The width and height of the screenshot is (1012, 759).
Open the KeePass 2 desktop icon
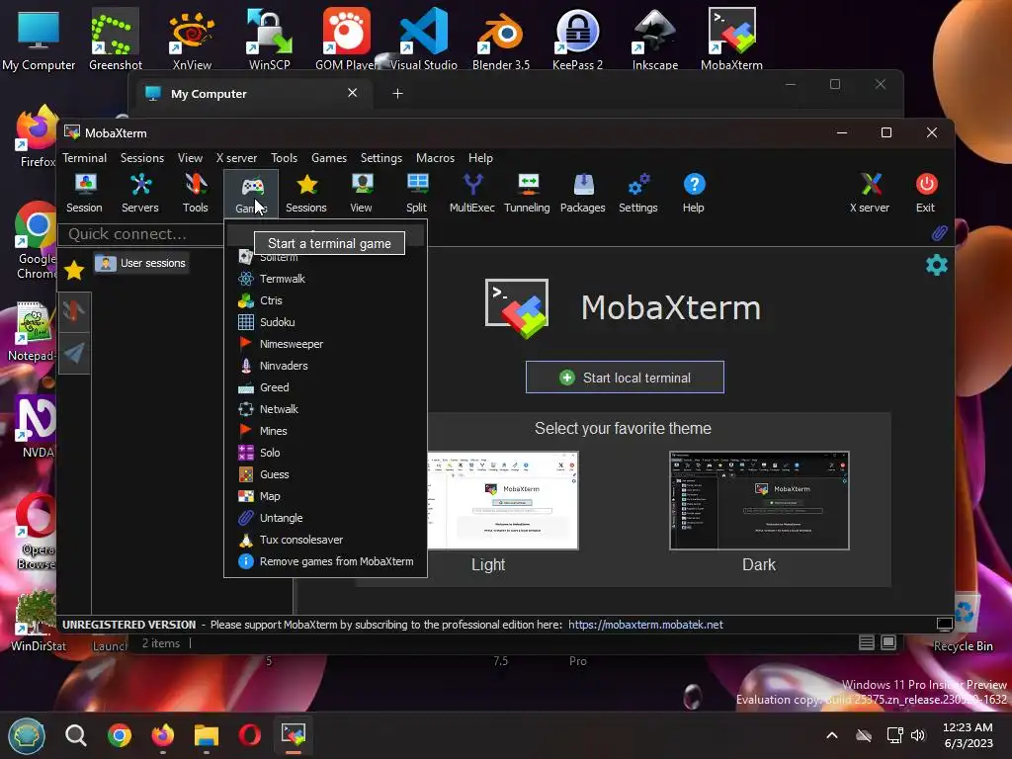point(577,39)
